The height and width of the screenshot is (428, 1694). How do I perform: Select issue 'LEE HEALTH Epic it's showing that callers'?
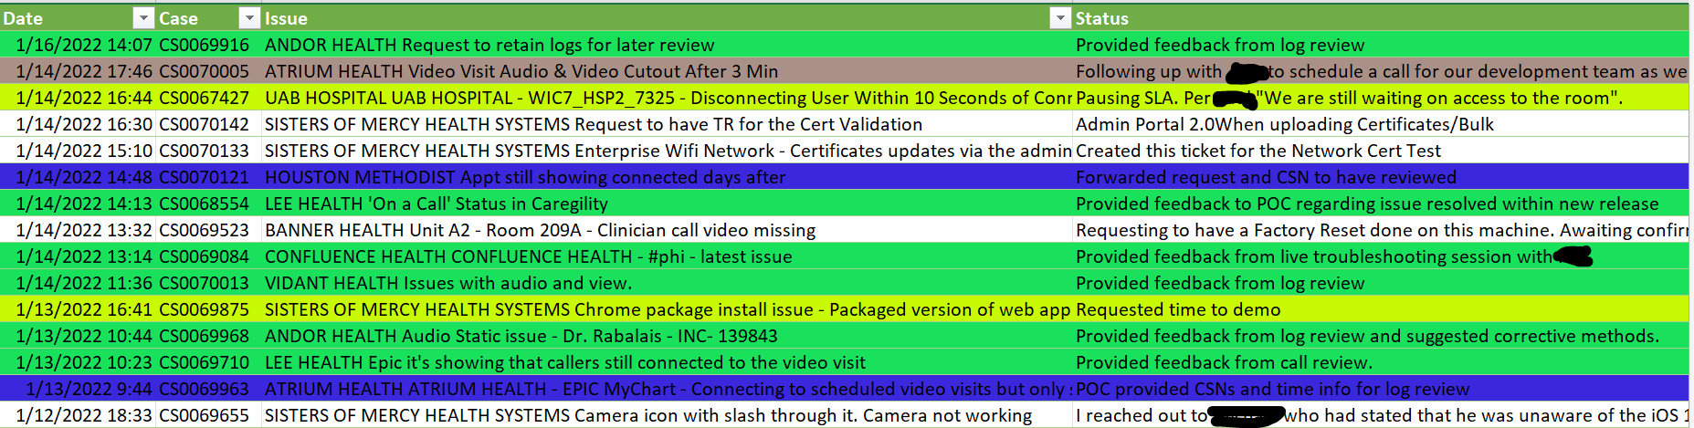[668, 362]
